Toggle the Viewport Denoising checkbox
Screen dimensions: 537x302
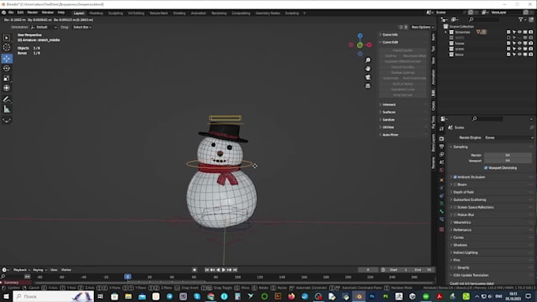(486, 168)
